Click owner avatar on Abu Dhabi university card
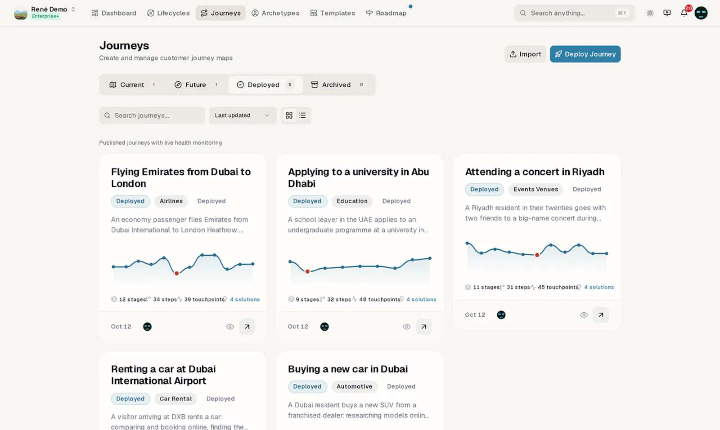The image size is (720, 430). coord(324,327)
